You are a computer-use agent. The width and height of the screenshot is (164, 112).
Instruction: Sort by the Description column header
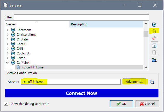click(x=106, y=24)
